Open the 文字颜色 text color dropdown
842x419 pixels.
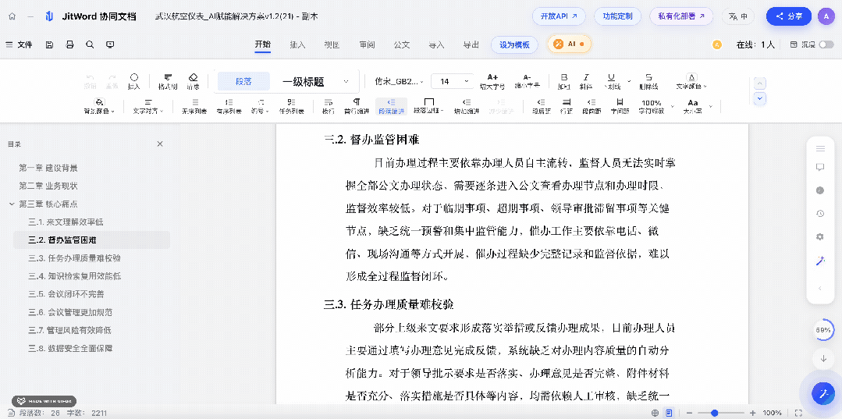pos(691,81)
